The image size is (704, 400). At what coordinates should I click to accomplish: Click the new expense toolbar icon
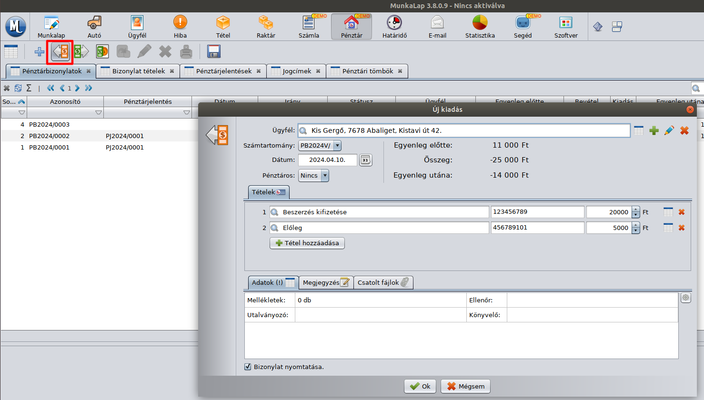(x=60, y=51)
